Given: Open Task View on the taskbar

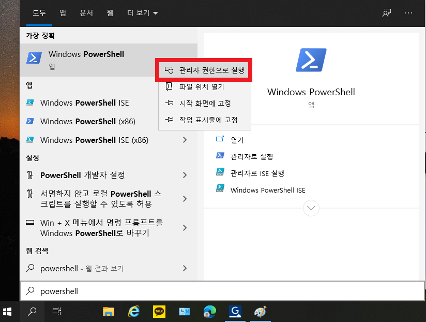Looking at the screenshot, I should tap(57, 312).
